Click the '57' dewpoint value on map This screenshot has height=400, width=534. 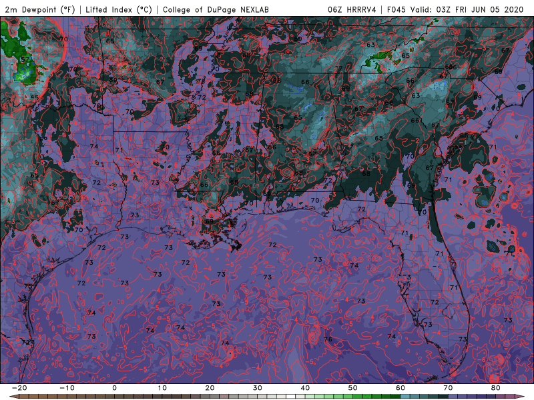pos(25,60)
